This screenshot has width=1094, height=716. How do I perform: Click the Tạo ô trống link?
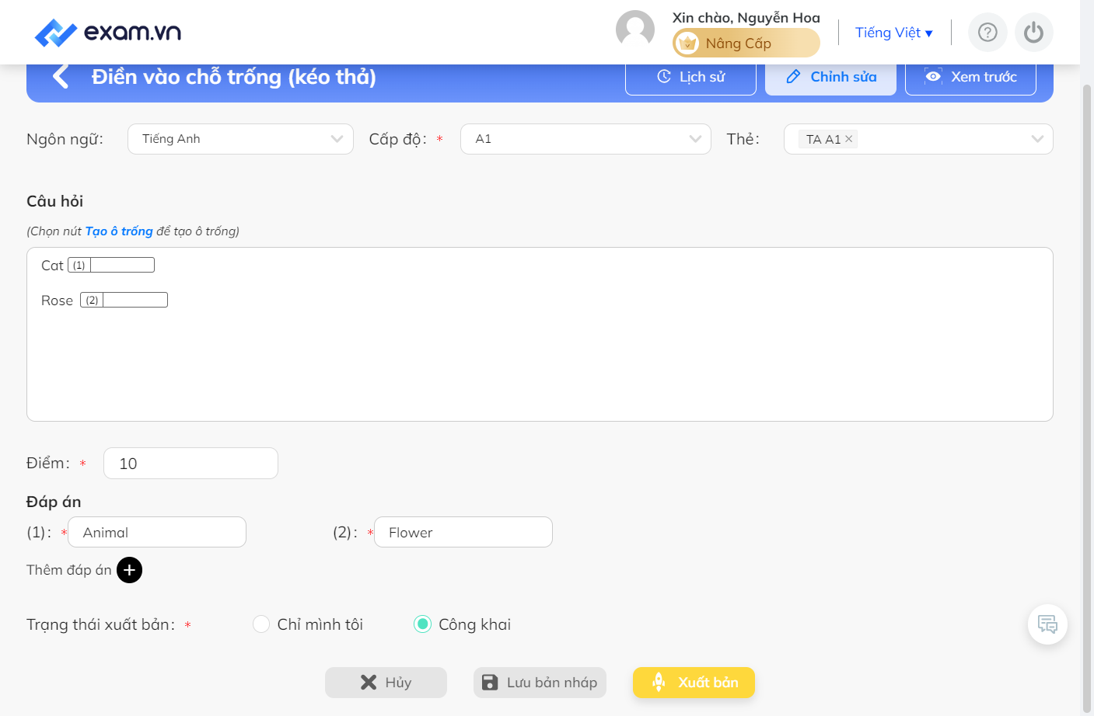point(119,231)
